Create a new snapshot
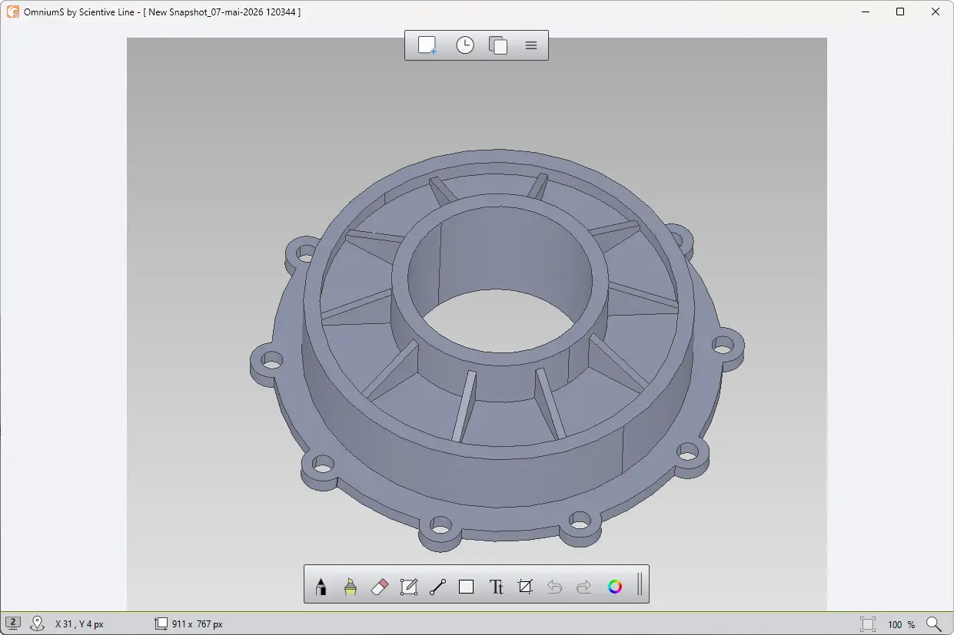Image resolution: width=954 pixels, height=635 pixels. 427,45
